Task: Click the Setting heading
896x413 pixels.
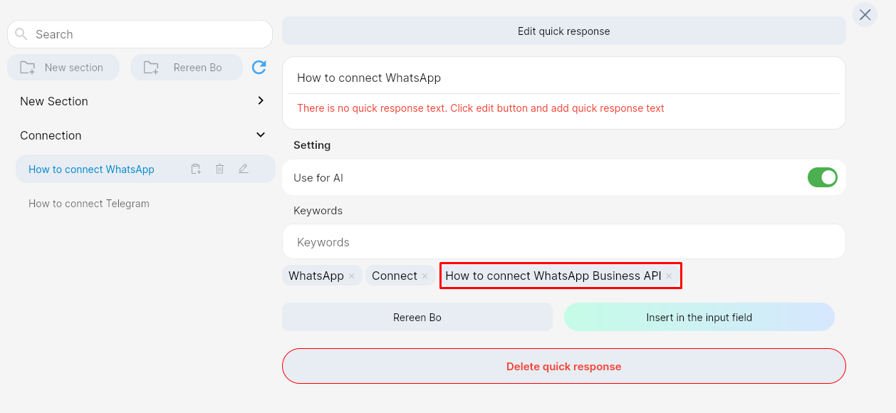Action: tap(312, 145)
